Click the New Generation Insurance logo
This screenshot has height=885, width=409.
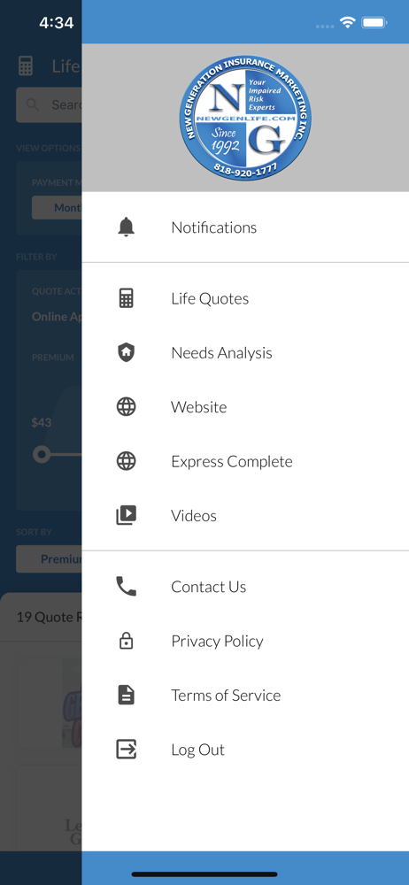coord(245,118)
